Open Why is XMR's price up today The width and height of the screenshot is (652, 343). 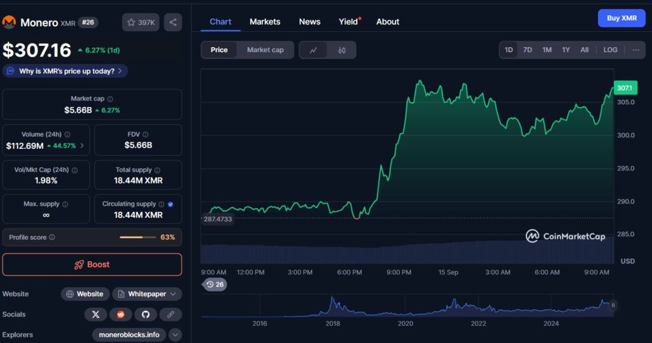click(66, 71)
